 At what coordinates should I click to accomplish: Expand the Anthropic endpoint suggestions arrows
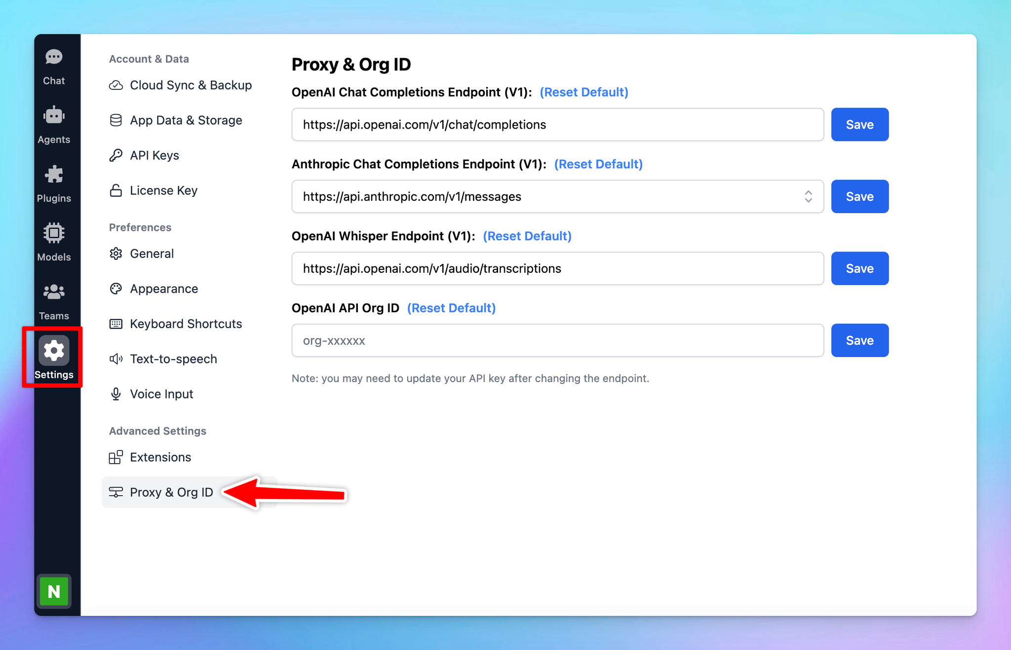808,197
